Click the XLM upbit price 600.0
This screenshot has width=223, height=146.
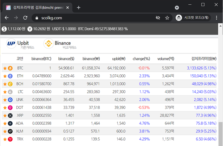point(121,131)
